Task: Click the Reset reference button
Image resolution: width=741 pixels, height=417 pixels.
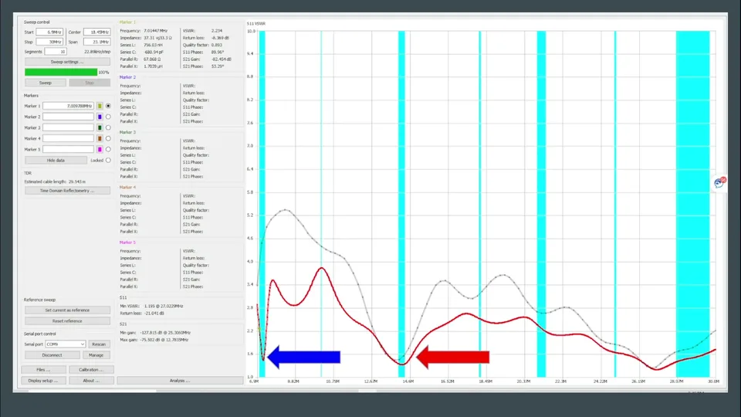Action: coord(67,321)
